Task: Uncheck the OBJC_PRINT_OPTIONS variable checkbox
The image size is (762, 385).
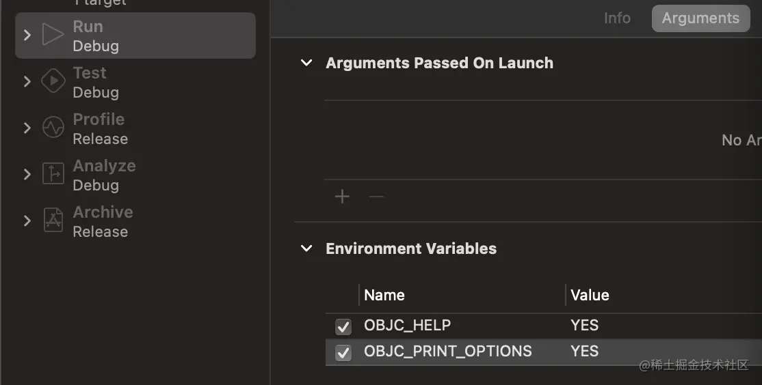Action: pyautogui.click(x=343, y=352)
